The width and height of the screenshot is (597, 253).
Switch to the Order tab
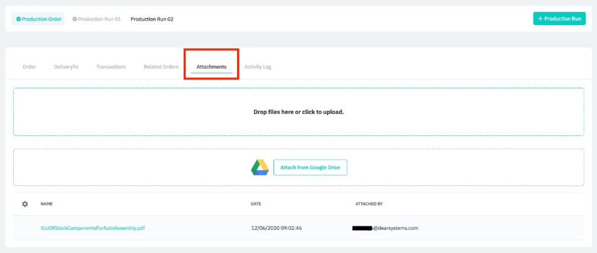tap(29, 66)
